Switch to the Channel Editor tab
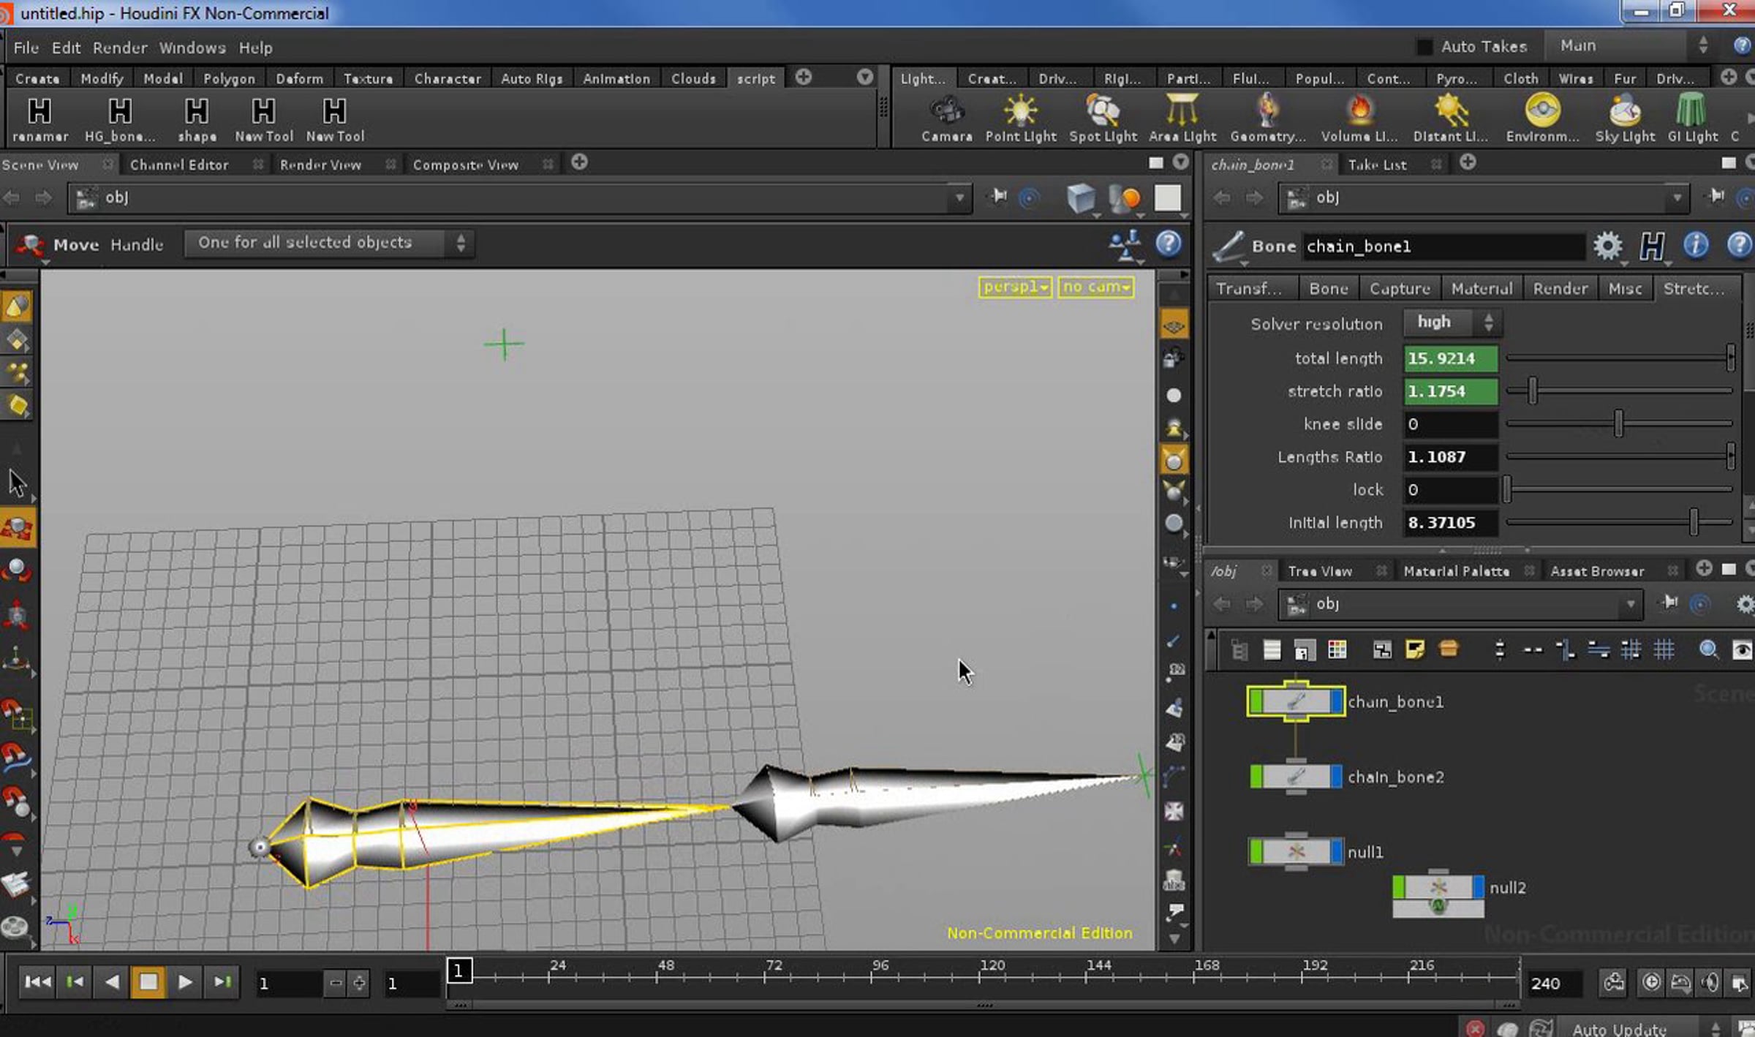The image size is (1755, 1037). pos(179,165)
